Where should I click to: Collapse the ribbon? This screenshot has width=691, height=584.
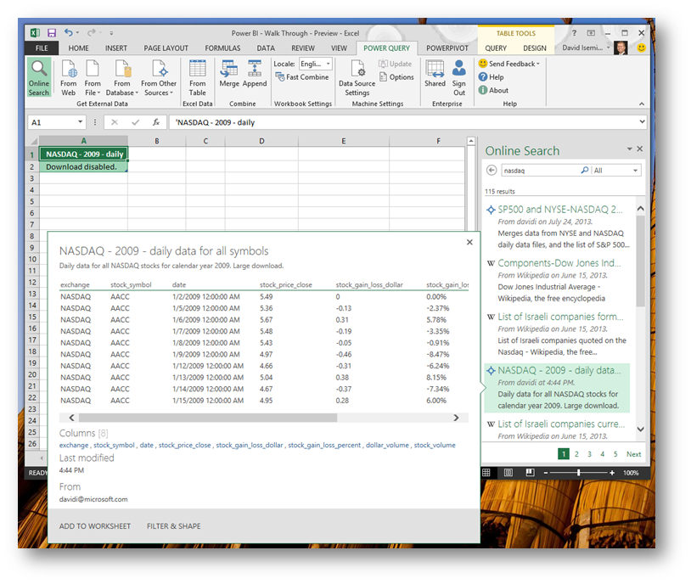(x=641, y=104)
